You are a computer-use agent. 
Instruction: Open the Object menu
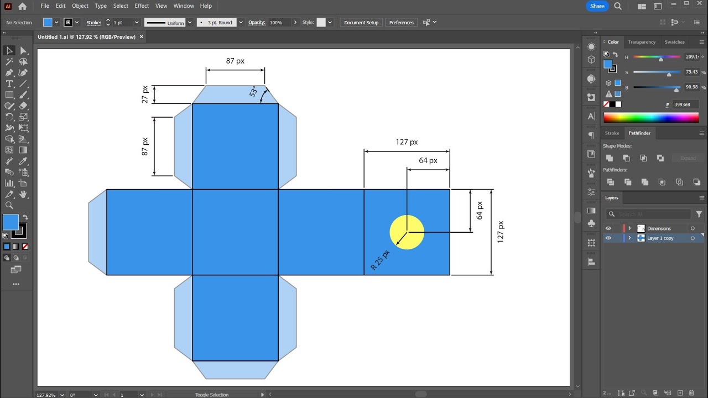pos(80,6)
